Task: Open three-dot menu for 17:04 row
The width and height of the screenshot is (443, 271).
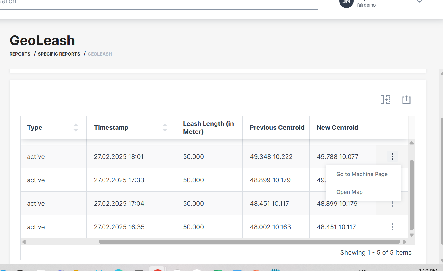Action: 392,204
